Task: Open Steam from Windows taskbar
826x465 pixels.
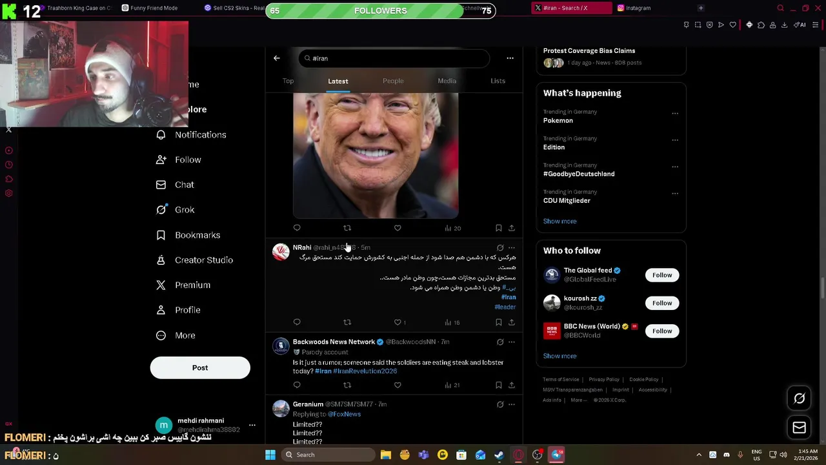Action: 499,455
